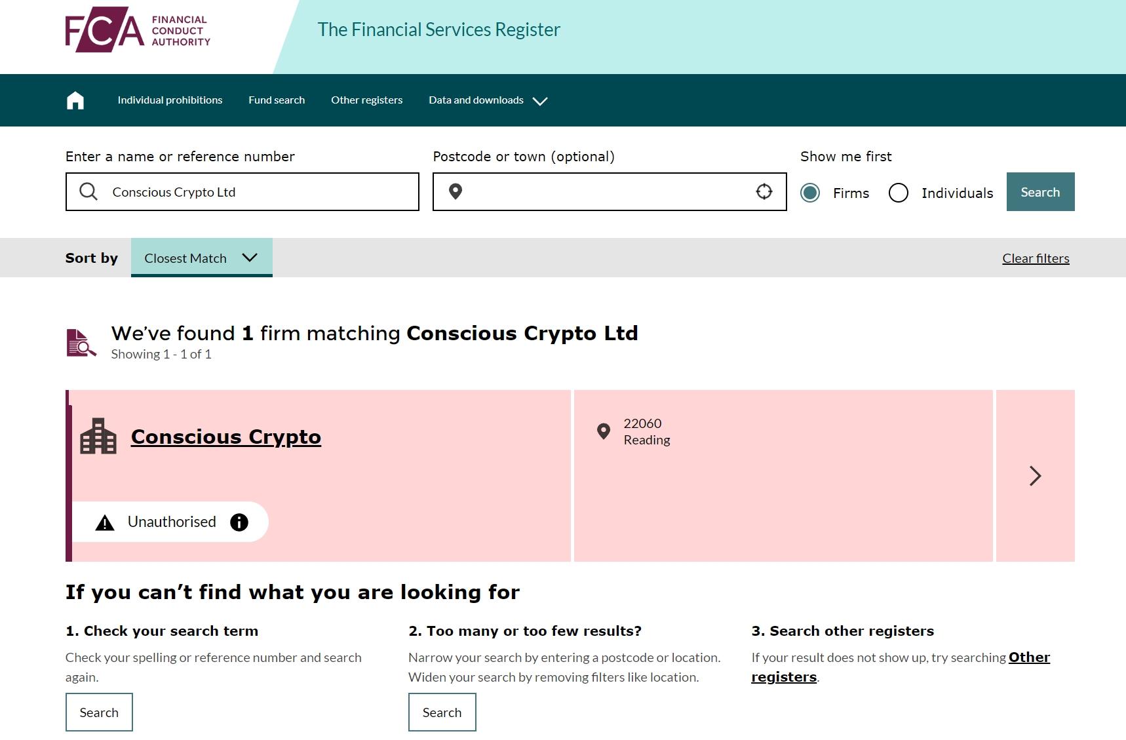Open result details with right chevron
1126x740 pixels.
coord(1035,476)
